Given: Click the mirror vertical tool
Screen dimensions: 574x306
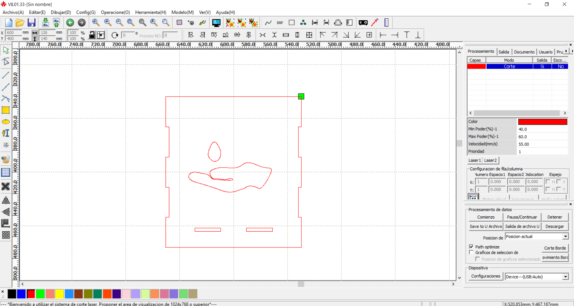Looking at the screenshot, I should [6, 212].
